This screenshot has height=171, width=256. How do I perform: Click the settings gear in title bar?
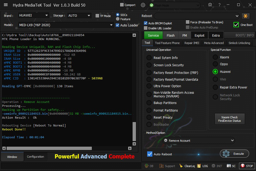pyautogui.click(x=143, y=5)
